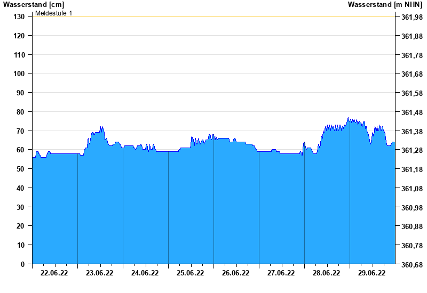Click the right axis value 361,98
427x293 pixels.
point(412,17)
